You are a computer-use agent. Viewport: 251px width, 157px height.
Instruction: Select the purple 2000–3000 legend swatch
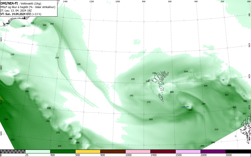coord(213,151)
